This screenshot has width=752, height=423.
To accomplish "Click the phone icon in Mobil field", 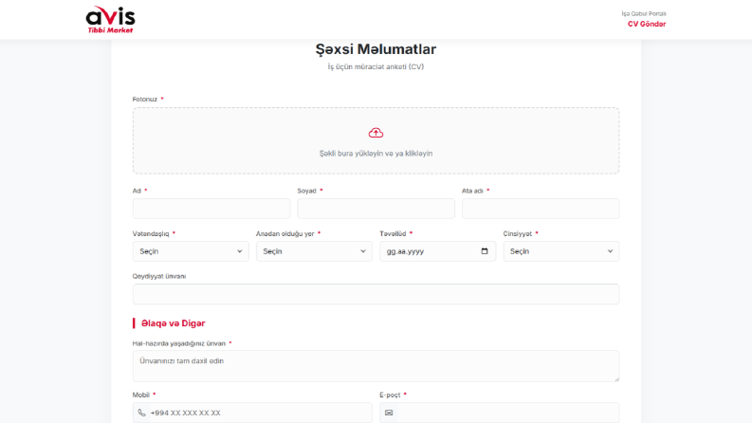I will pos(142,413).
